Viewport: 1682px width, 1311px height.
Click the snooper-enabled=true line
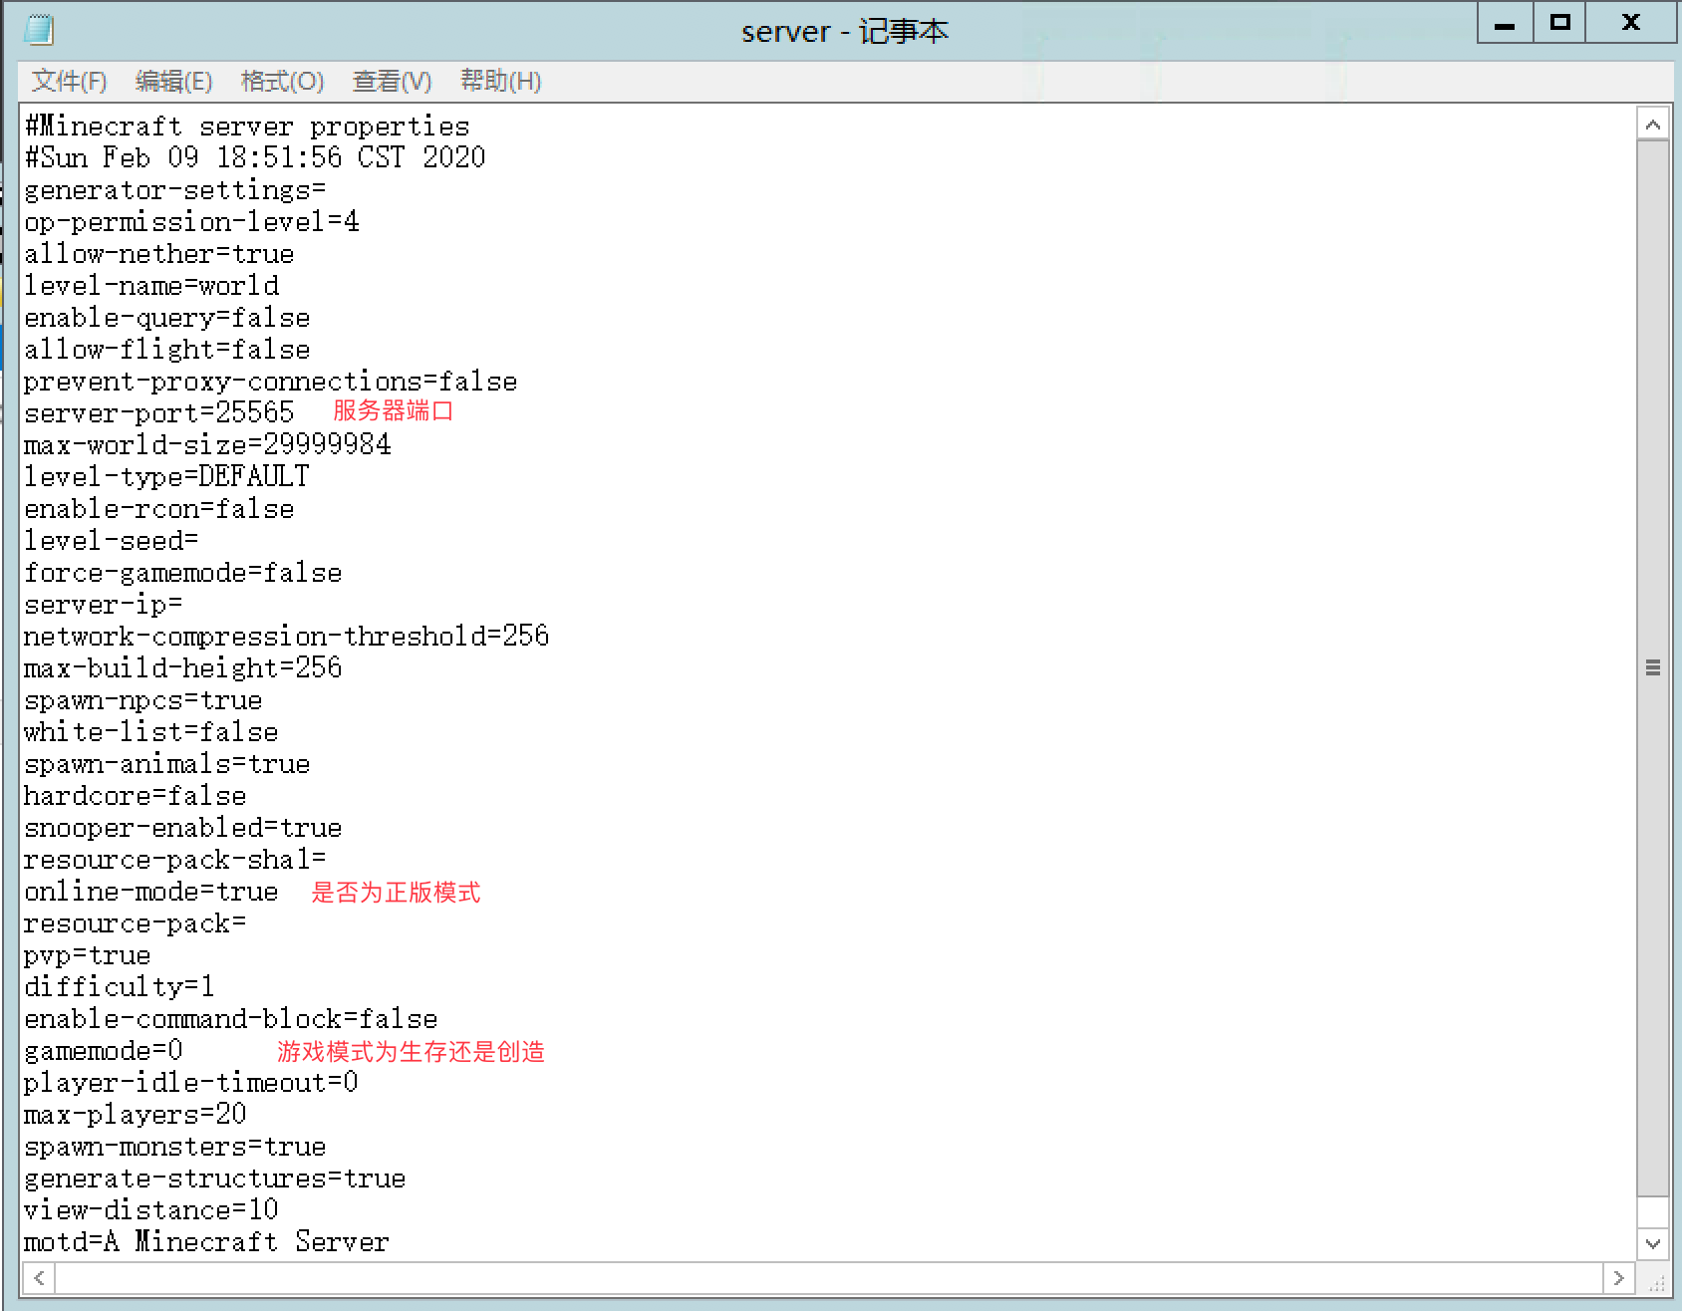[183, 828]
